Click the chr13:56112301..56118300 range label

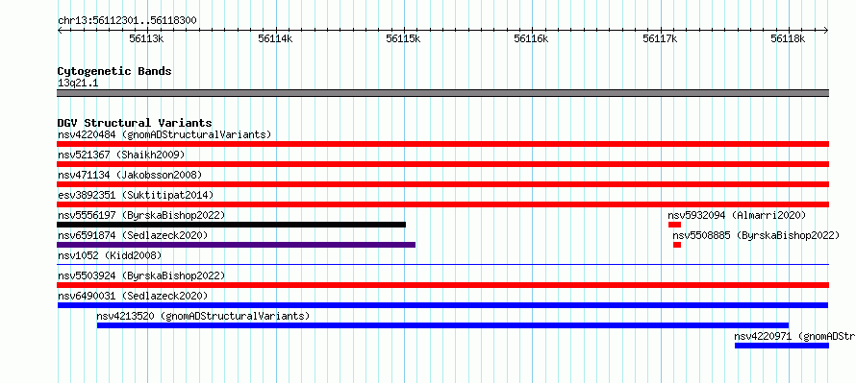(127, 21)
